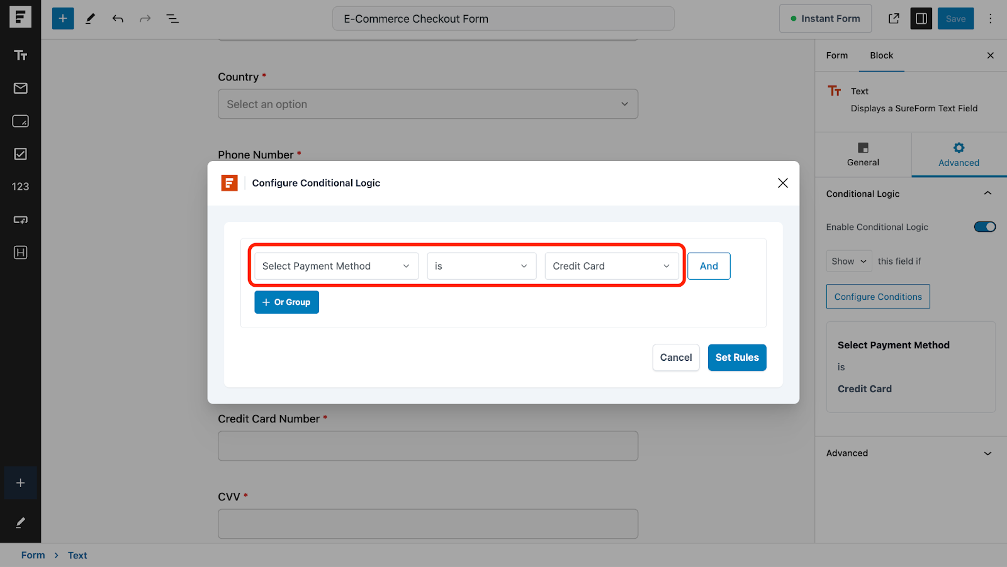The image size is (1007, 567).
Task: Select the Email field icon in the sidebar
Action: point(20,89)
